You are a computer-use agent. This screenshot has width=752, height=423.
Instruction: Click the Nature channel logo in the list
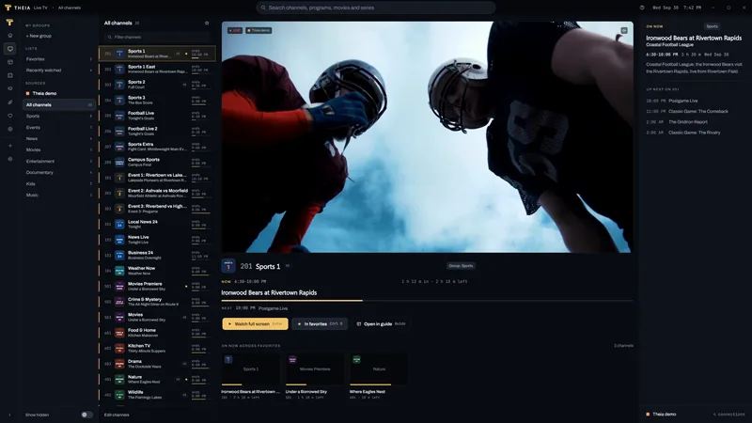pos(119,379)
